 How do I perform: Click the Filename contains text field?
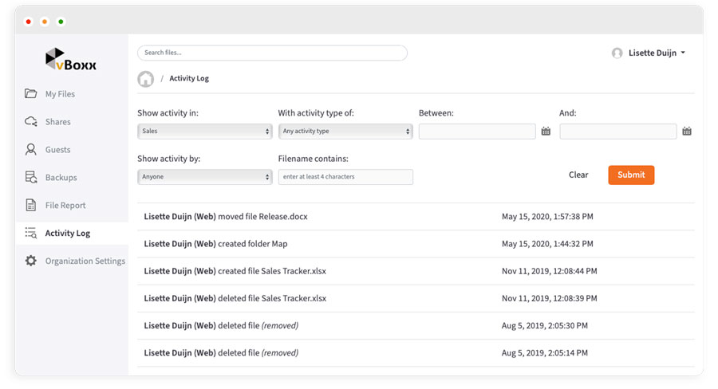(345, 177)
